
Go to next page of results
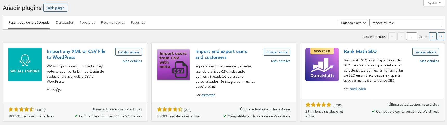pyautogui.click(x=432, y=37)
